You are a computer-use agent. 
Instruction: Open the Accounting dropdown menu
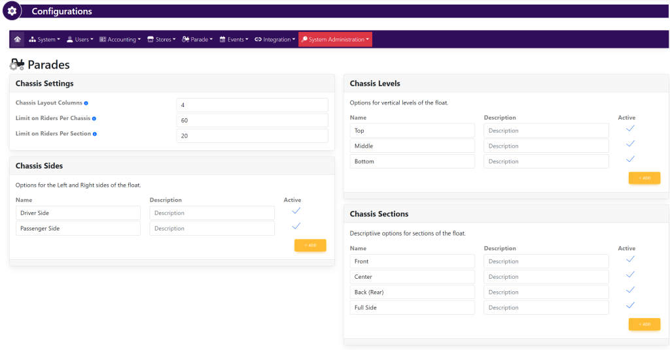point(120,40)
